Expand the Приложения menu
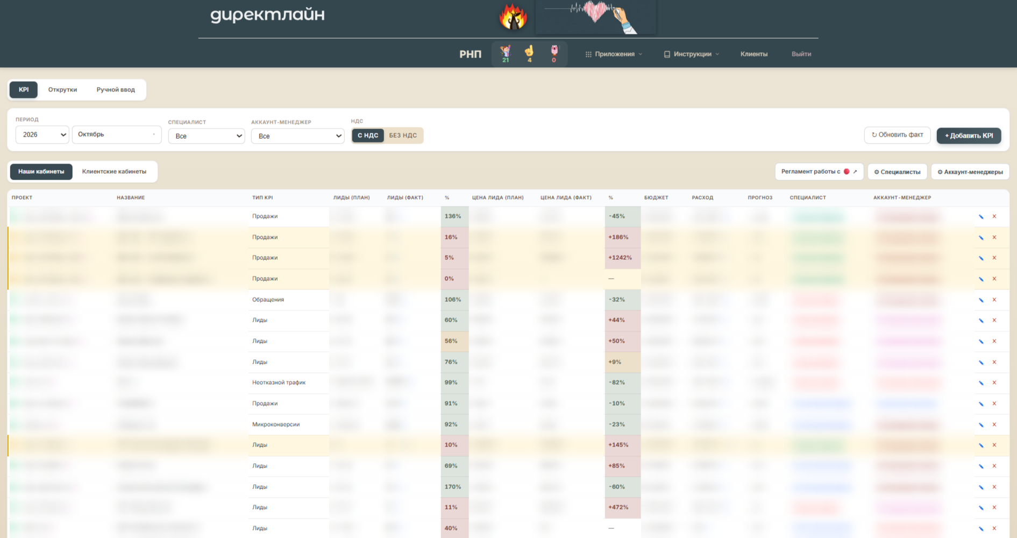The image size is (1017, 538). [x=614, y=54]
